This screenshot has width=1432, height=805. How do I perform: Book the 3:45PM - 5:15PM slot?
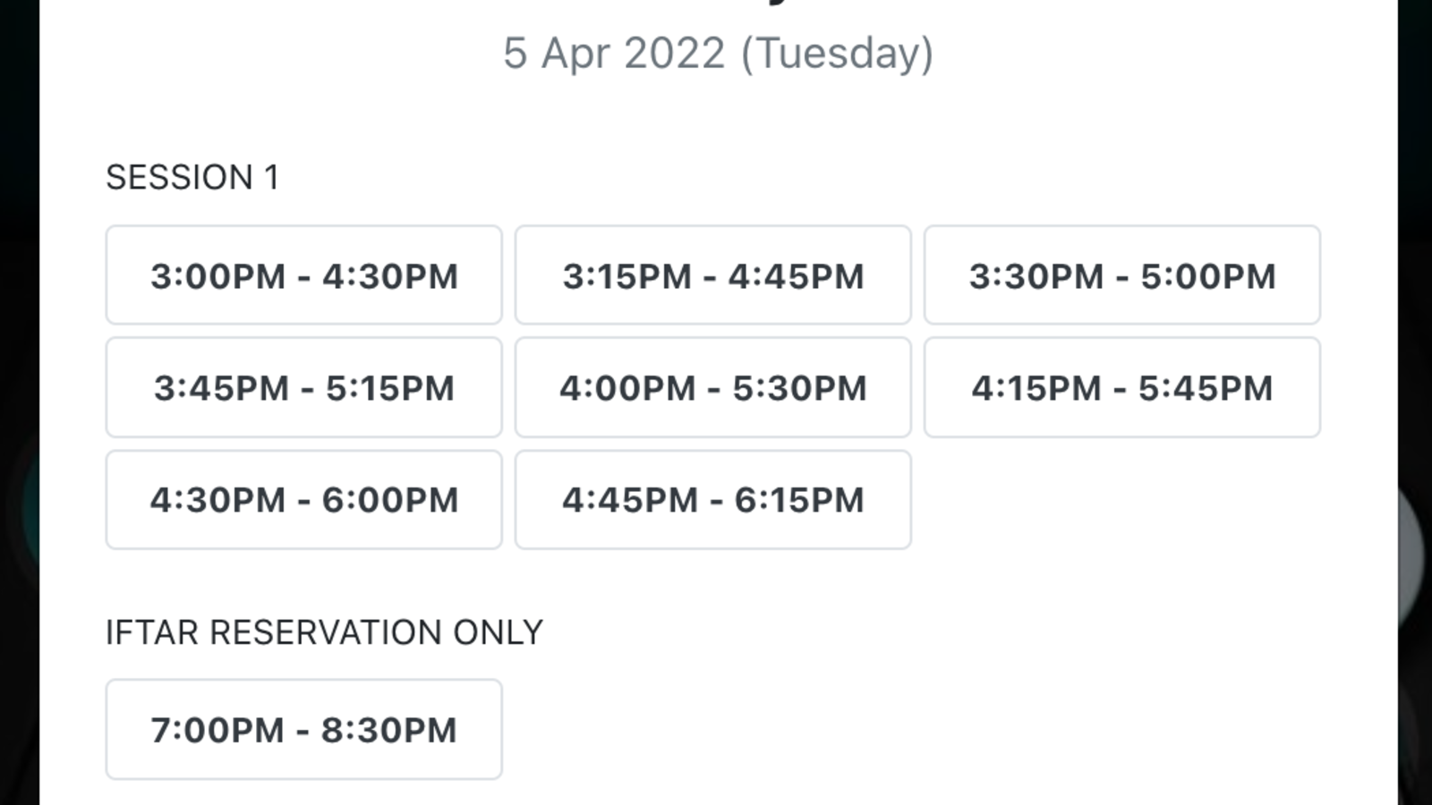[303, 387]
